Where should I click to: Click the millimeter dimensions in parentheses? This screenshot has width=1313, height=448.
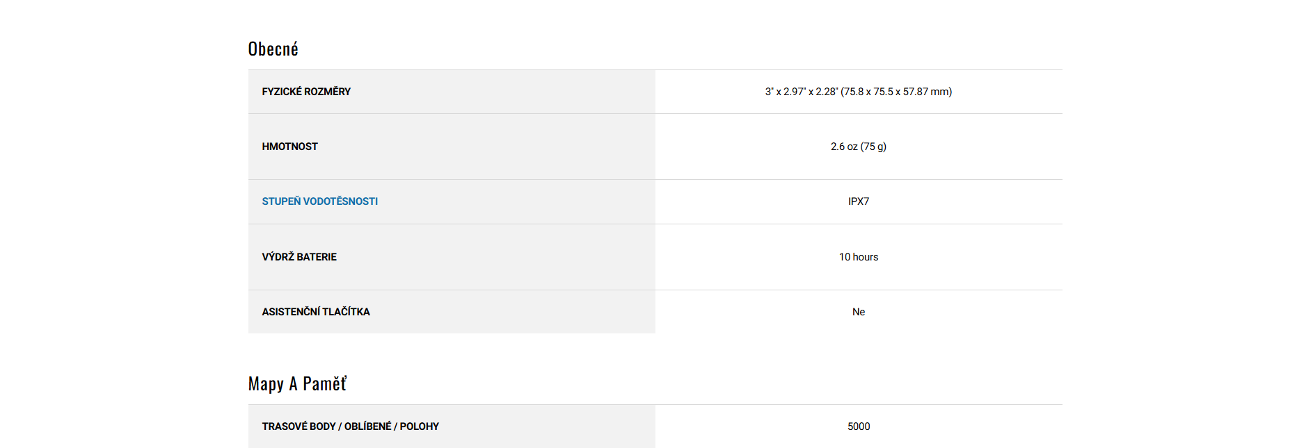[896, 92]
